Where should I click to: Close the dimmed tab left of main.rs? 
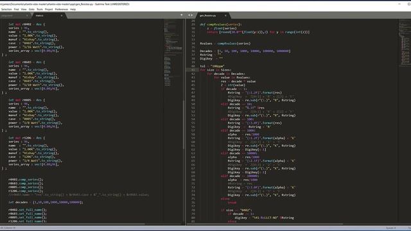tap(27, 16)
